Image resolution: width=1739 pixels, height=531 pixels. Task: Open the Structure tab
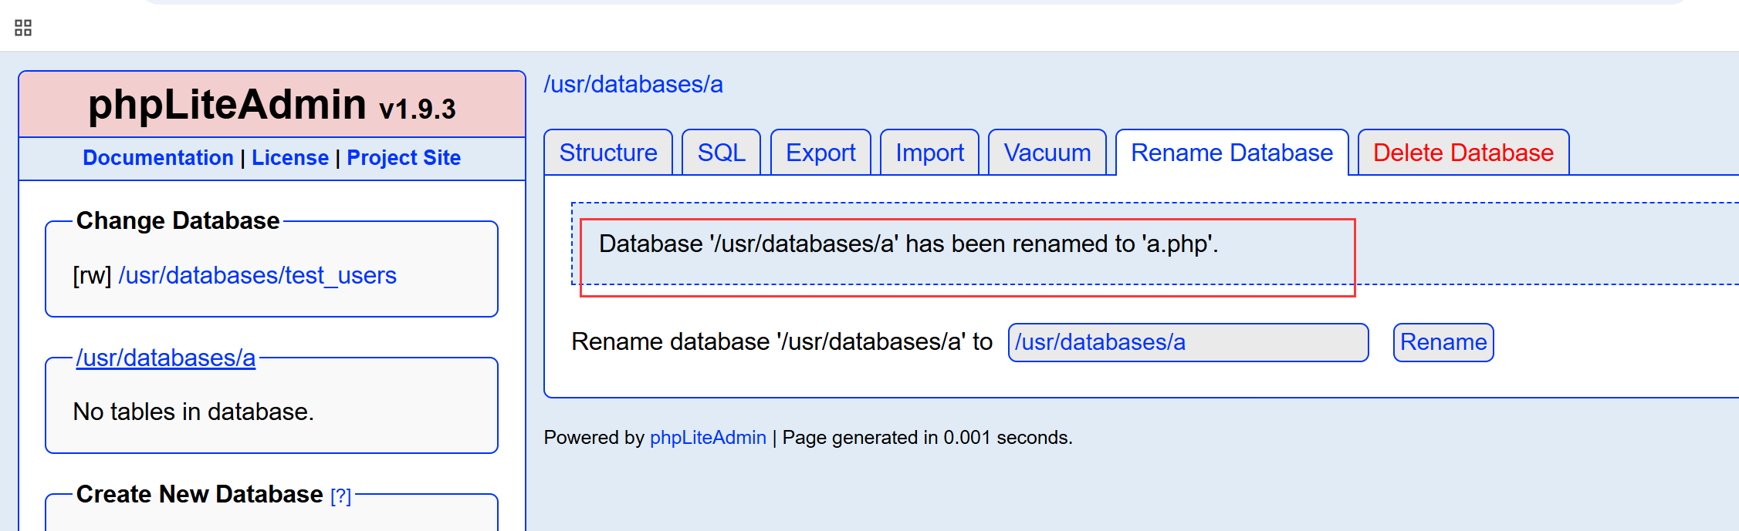(608, 153)
